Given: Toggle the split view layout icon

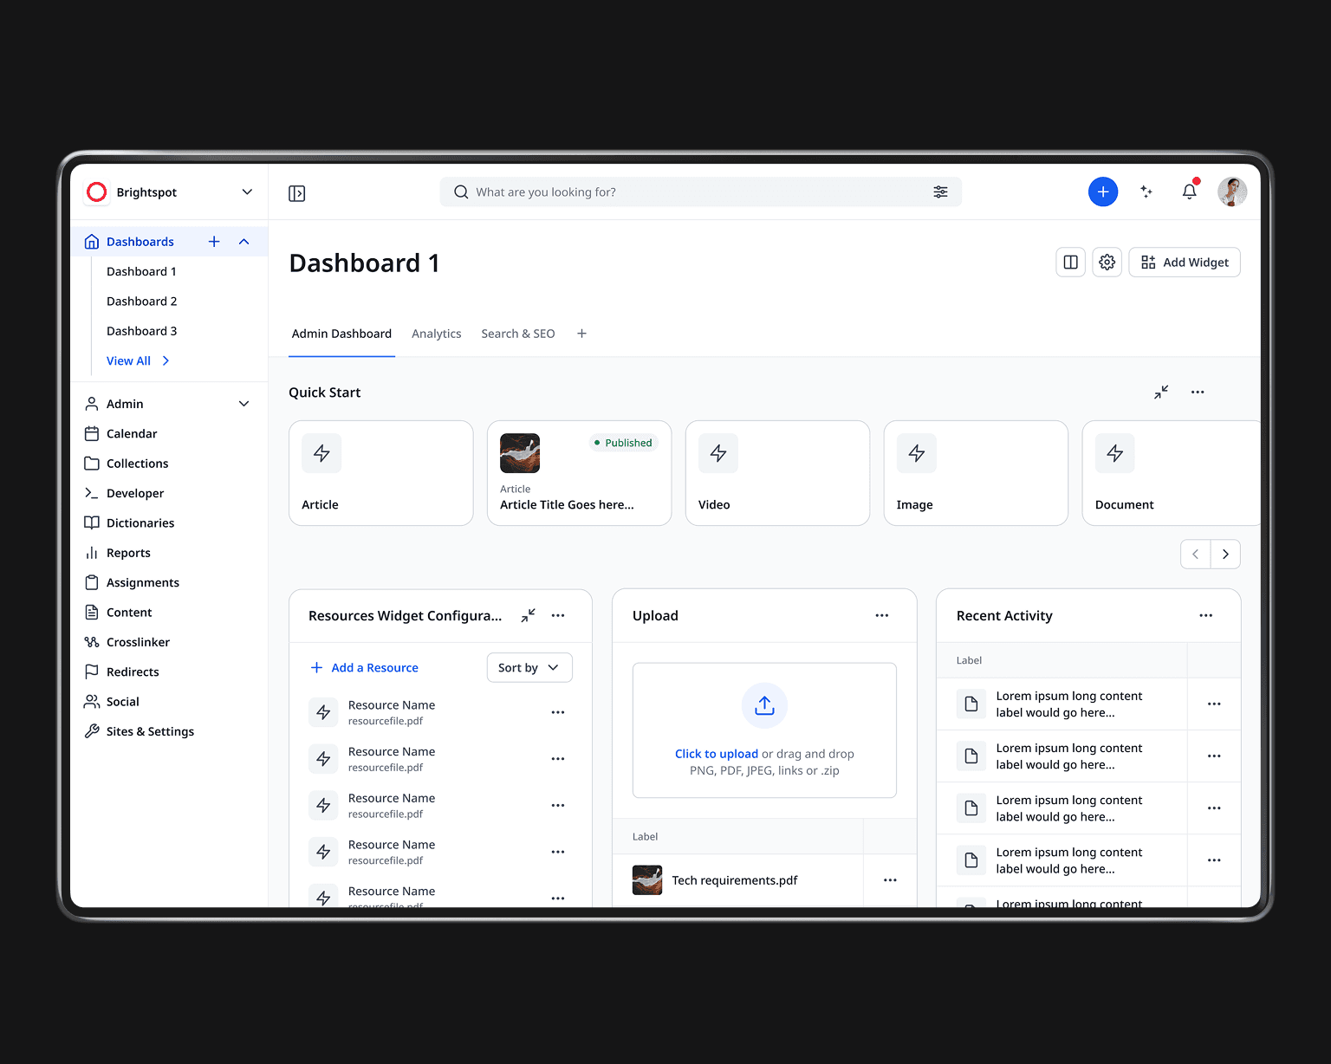Looking at the screenshot, I should [x=1070, y=262].
